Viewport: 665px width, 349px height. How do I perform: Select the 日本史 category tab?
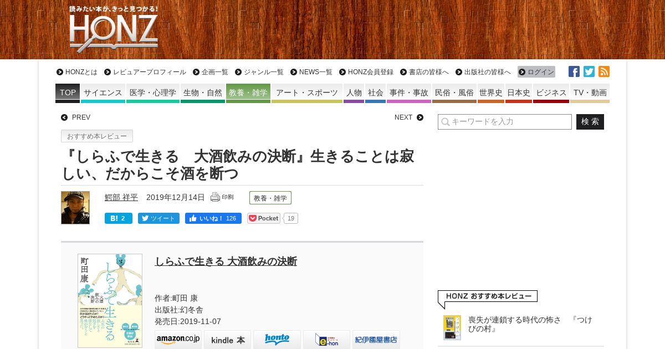[519, 93]
